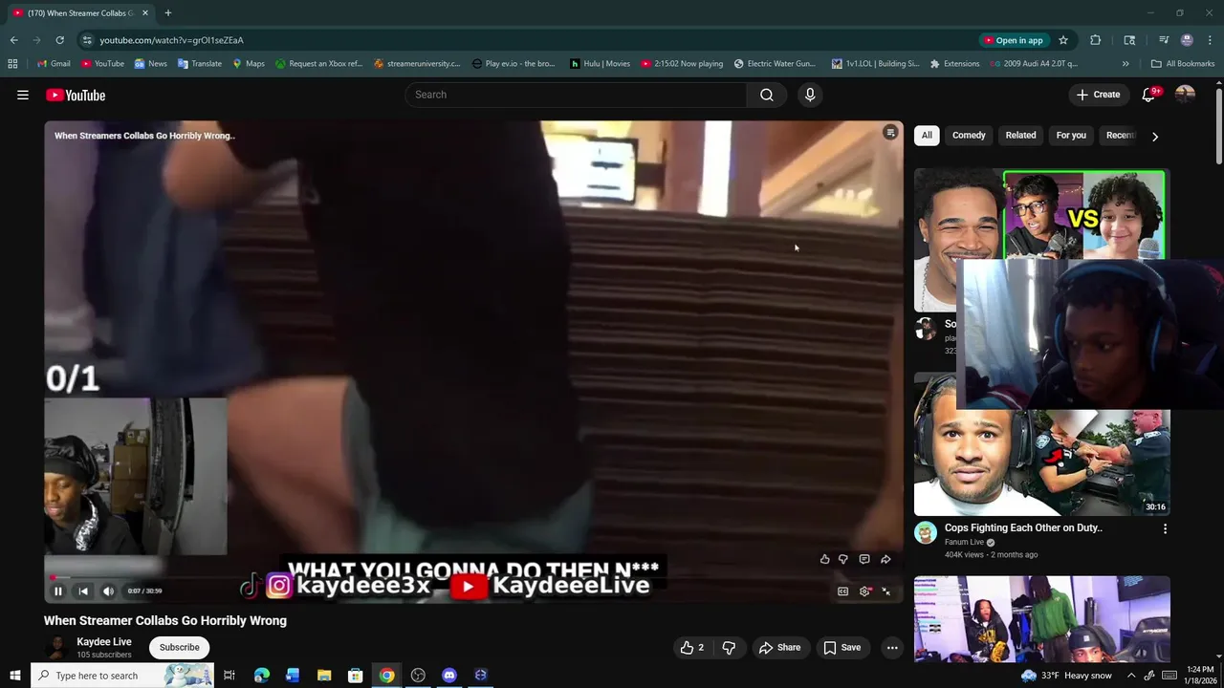The image size is (1224, 688).
Task: Go to YouTube home via logo
Action: tap(76, 95)
